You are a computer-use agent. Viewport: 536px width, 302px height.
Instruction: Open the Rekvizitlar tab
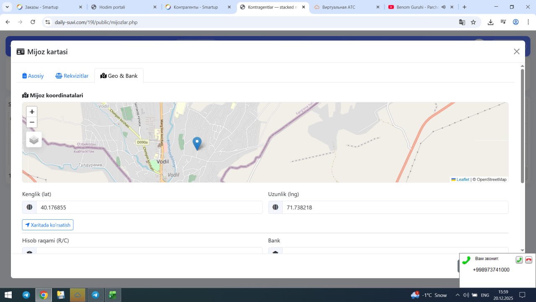pos(72,76)
